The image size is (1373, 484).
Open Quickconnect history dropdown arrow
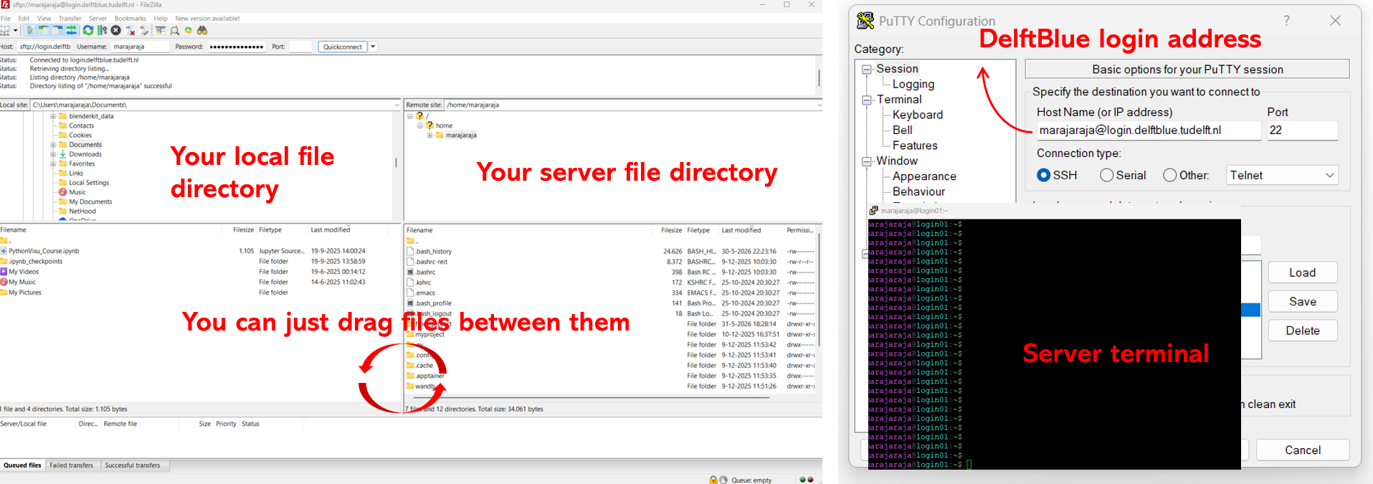(373, 47)
